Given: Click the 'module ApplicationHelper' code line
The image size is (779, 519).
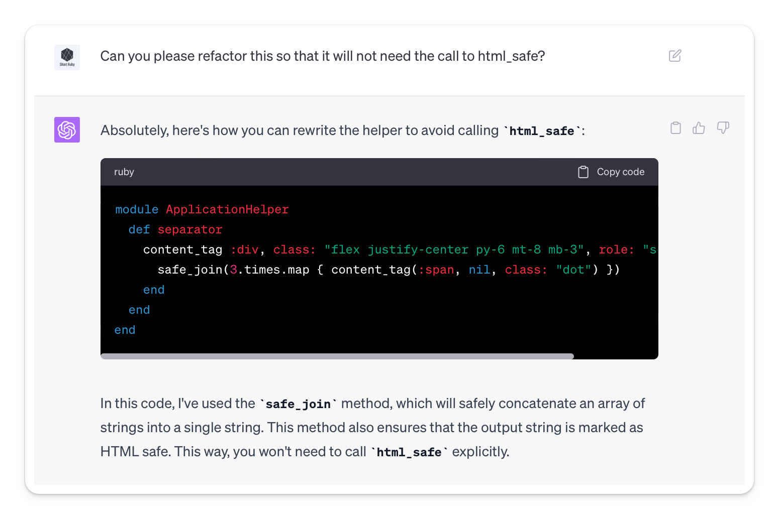Looking at the screenshot, I should coord(202,209).
